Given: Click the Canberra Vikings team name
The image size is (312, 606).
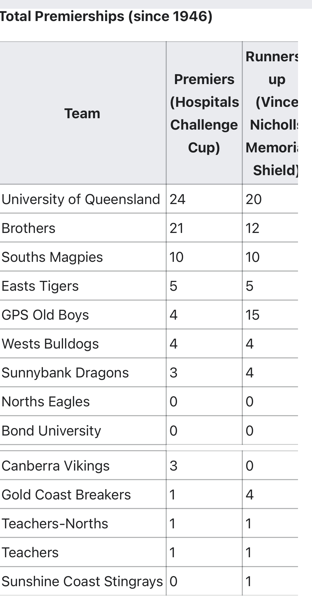Looking at the screenshot, I should click(55, 466).
